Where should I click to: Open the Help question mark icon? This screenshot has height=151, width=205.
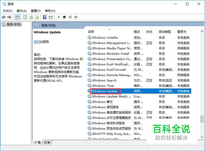pyautogui.click(x=44, y=17)
